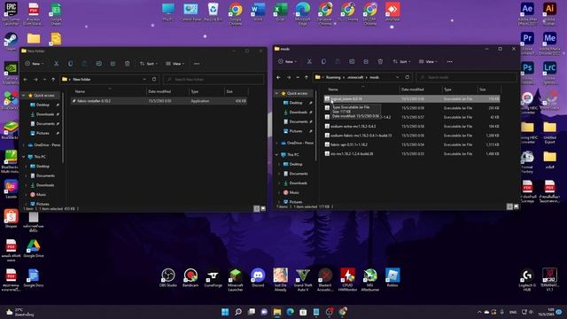Sort by Size column in mods window
Viewport: 567px width, 319px height.
(489, 89)
